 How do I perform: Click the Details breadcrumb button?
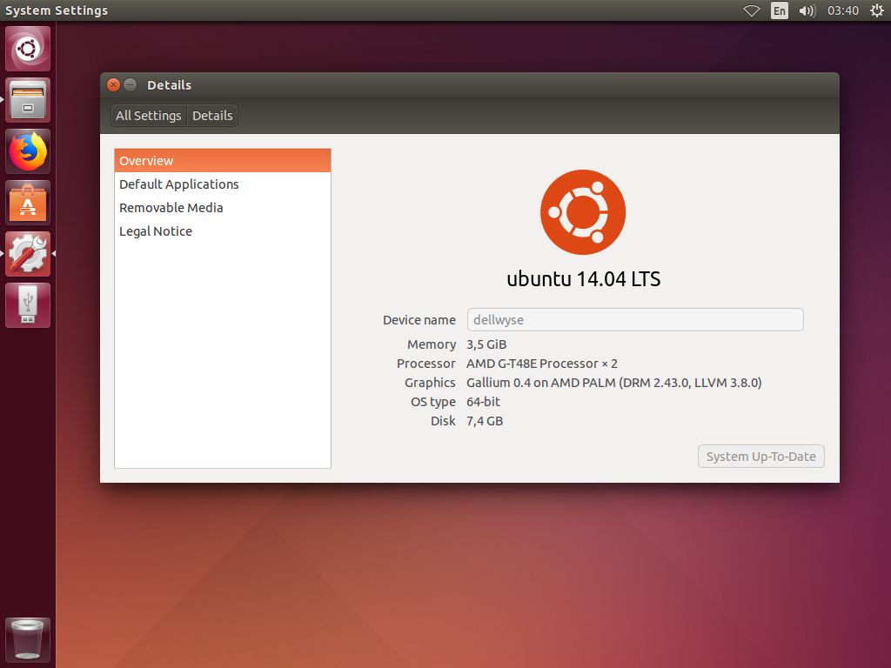click(x=212, y=116)
